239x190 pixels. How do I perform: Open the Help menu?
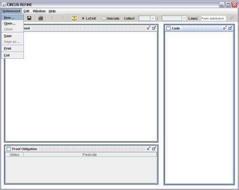click(52, 11)
